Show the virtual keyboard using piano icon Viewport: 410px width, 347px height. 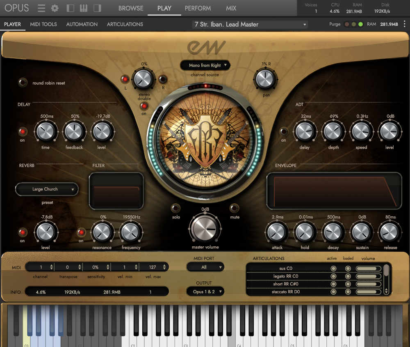pyautogui.click(x=84, y=8)
